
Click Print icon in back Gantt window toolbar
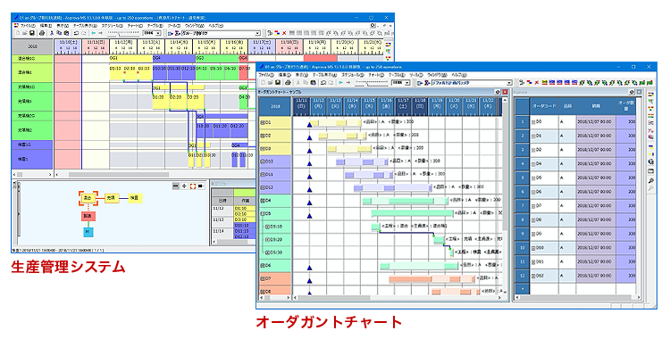point(41,33)
